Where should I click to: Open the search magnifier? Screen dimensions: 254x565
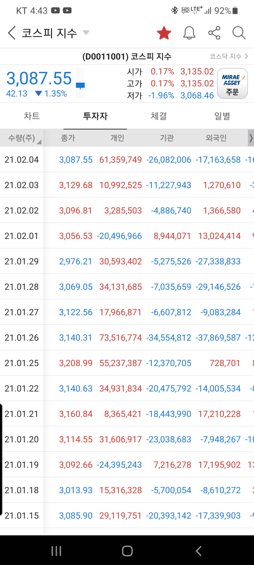[239, 33]
